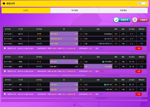The height and width of the screenshot is (107, 150).
Task: Tick the checkbox for third bet slip
Action: 5,94
